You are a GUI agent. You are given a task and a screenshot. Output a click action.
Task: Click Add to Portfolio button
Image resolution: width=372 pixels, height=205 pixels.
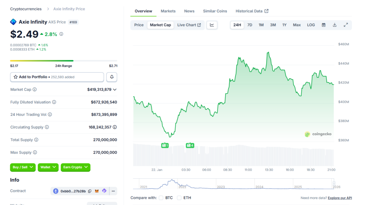(x=57, y=77)
